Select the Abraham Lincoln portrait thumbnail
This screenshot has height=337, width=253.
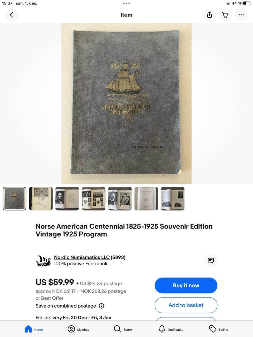67,199
